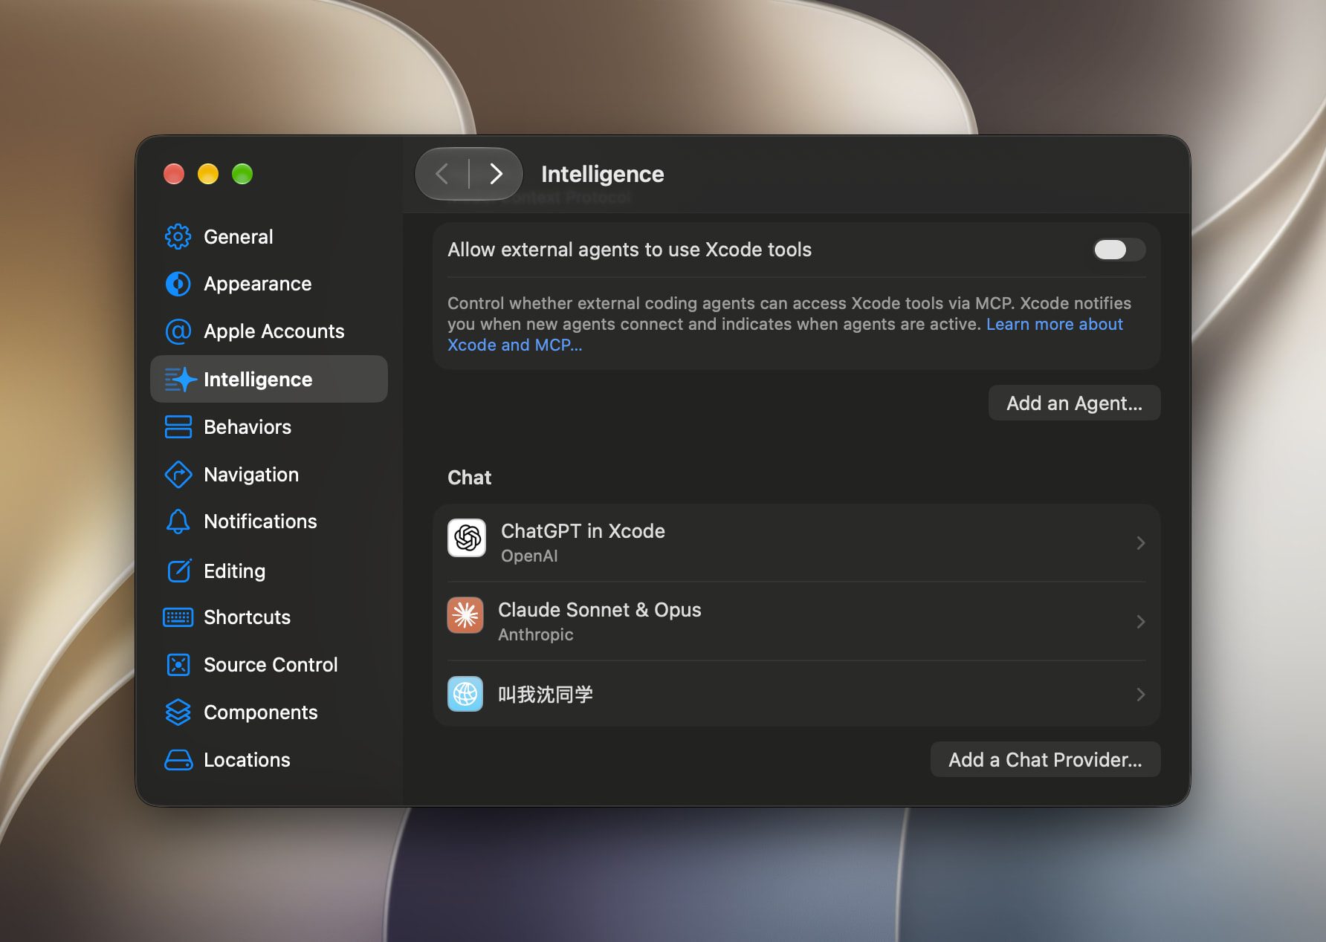Click the Editing pencil icon
Image resolution: width=1326 pixels, height=942 pixels.
[x=179, y=570]
